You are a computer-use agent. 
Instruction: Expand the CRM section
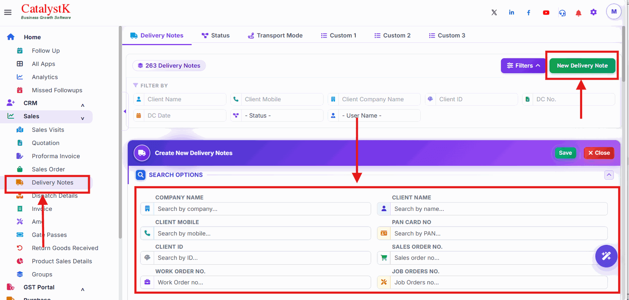tap(83, 105)
